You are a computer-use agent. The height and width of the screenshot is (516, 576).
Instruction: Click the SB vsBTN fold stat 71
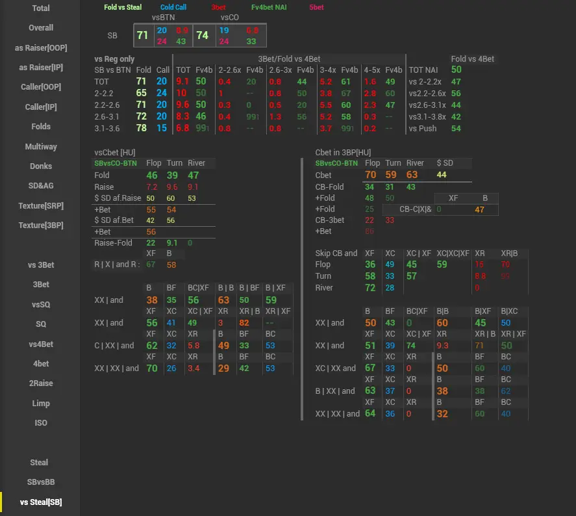142,36
